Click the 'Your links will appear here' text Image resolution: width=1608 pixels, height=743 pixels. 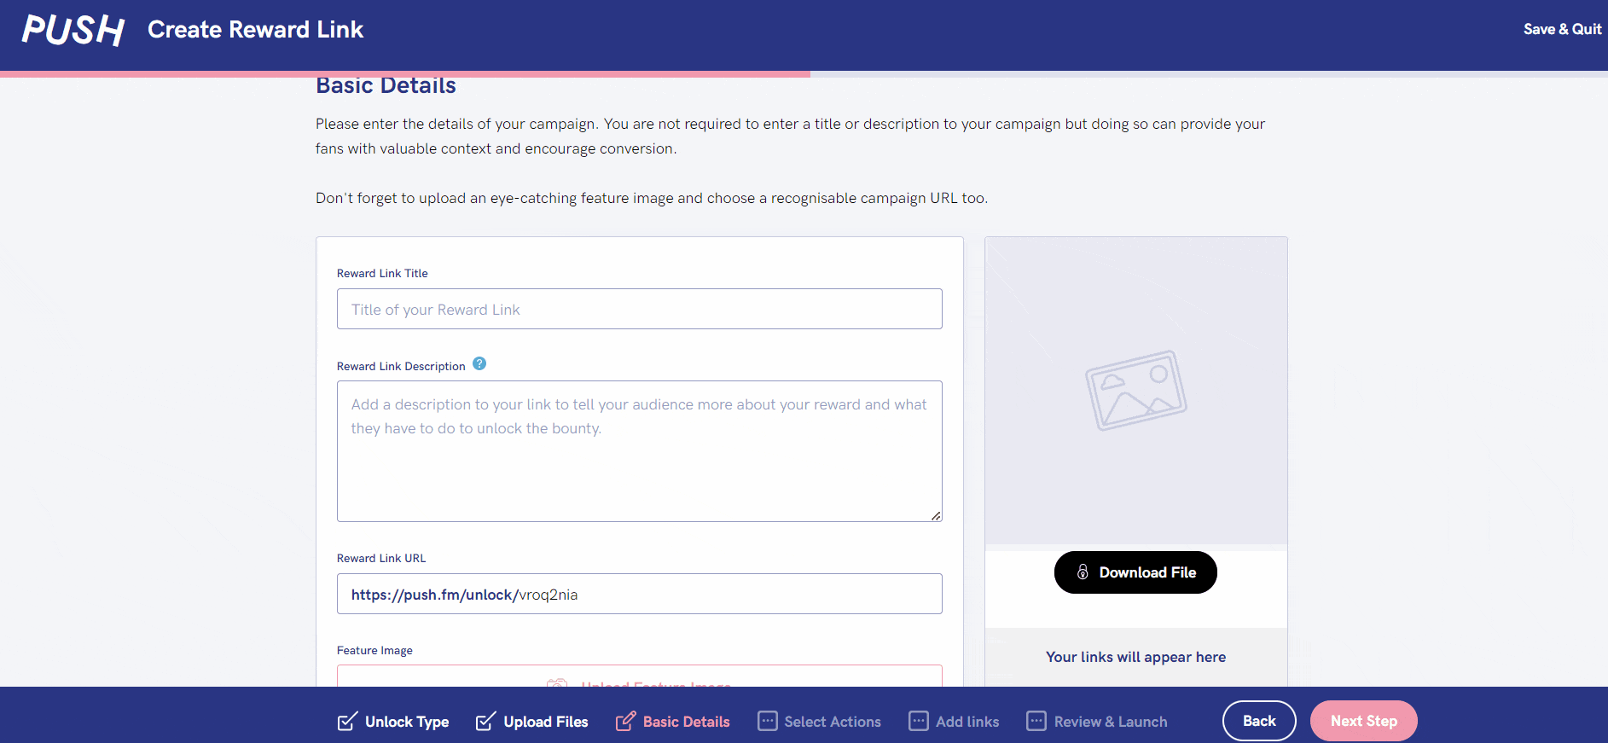pos(1135,657)
